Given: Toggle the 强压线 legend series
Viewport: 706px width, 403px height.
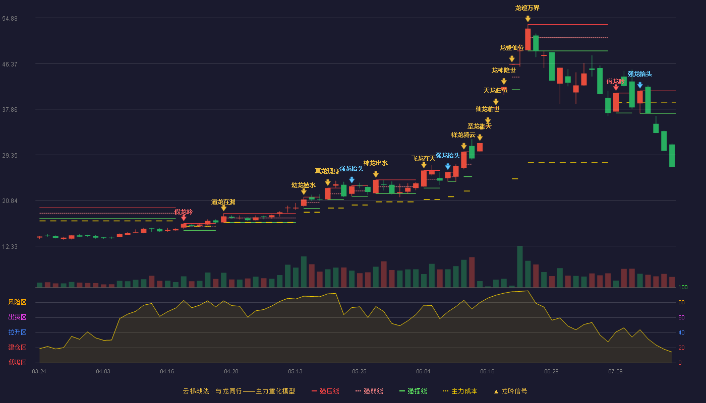Looking at the screenshot, I should (325, 391).
